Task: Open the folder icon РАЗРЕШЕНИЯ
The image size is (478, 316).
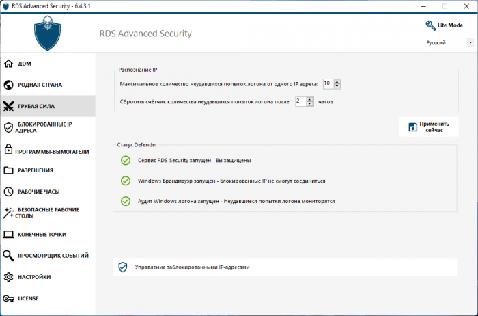Action: pos(8,170)
